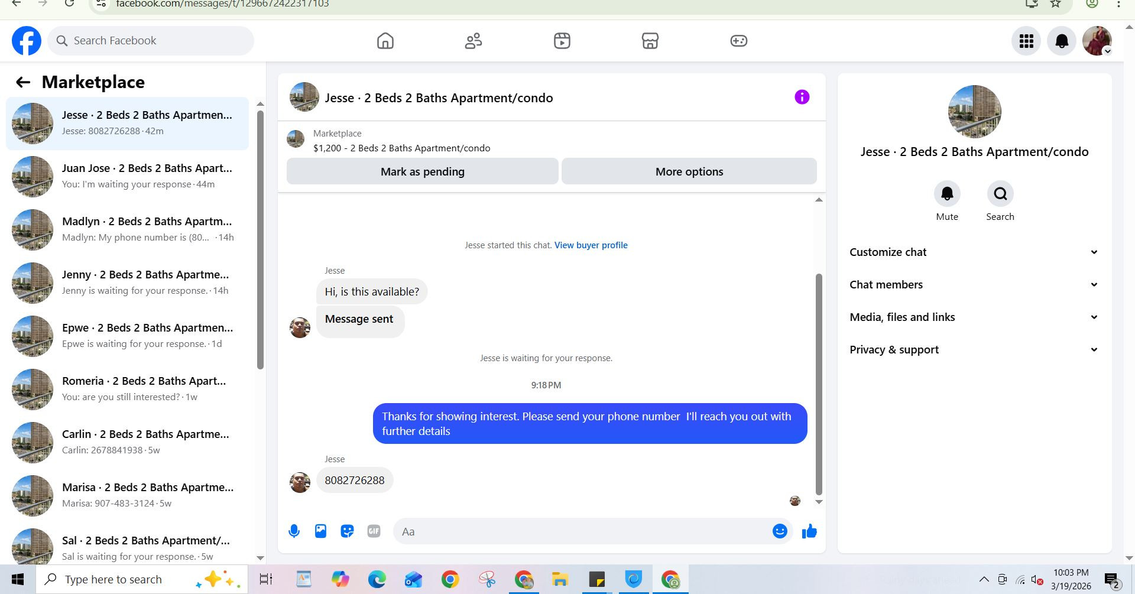Screen dimensions: 1135x594
Task: Open Marisa conversation
Action: point(127,495)
